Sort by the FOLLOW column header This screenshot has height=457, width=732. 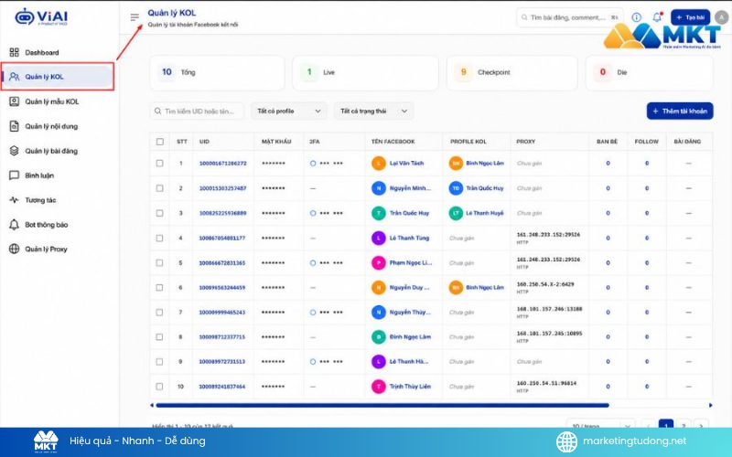(x=647, y=142)
